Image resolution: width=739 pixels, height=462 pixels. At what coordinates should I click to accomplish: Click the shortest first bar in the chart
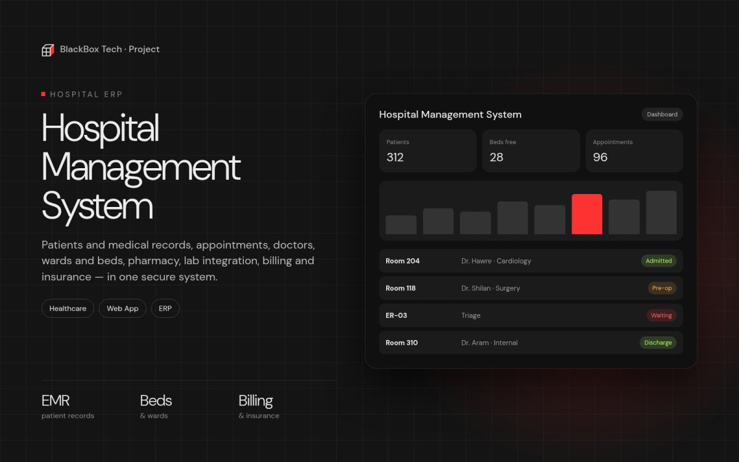pos(401,225)
